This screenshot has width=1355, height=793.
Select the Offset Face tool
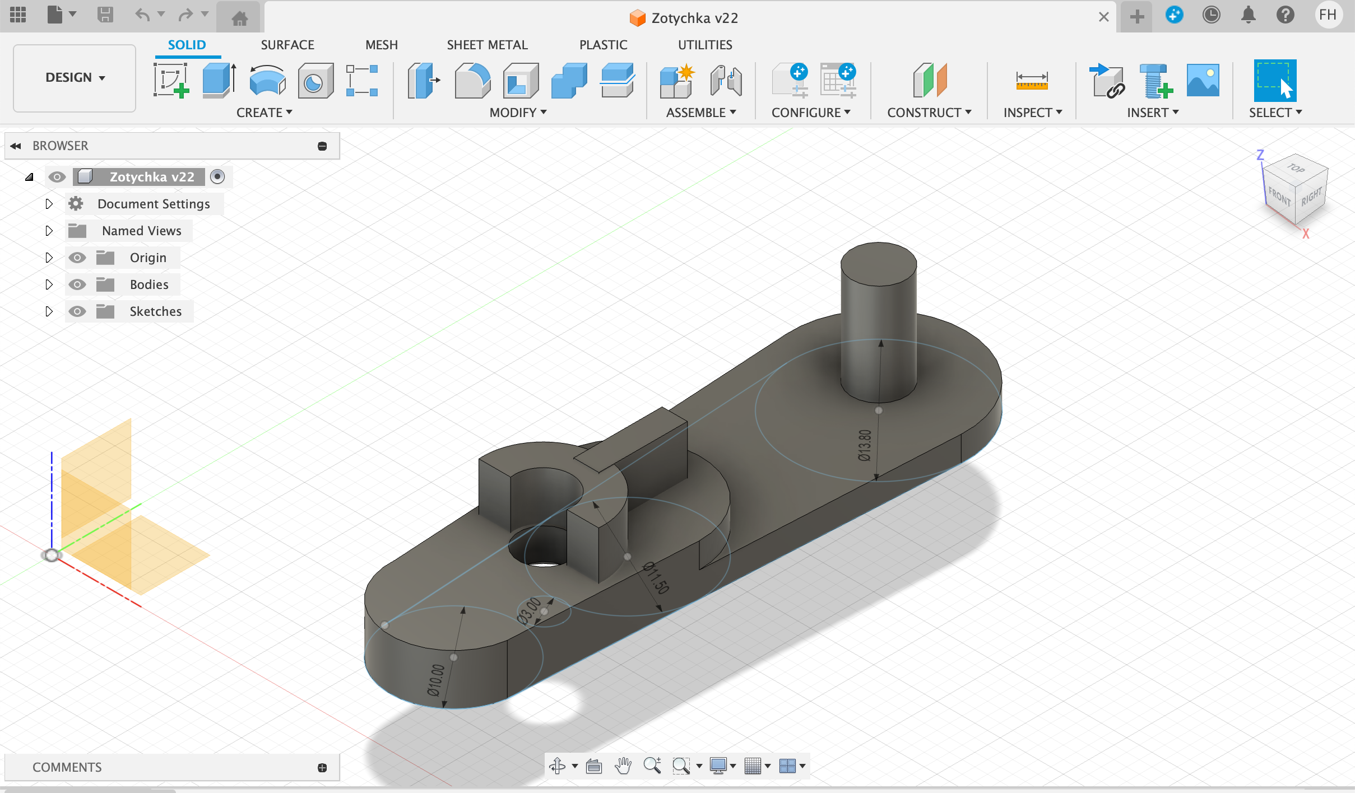pos(617,81)
